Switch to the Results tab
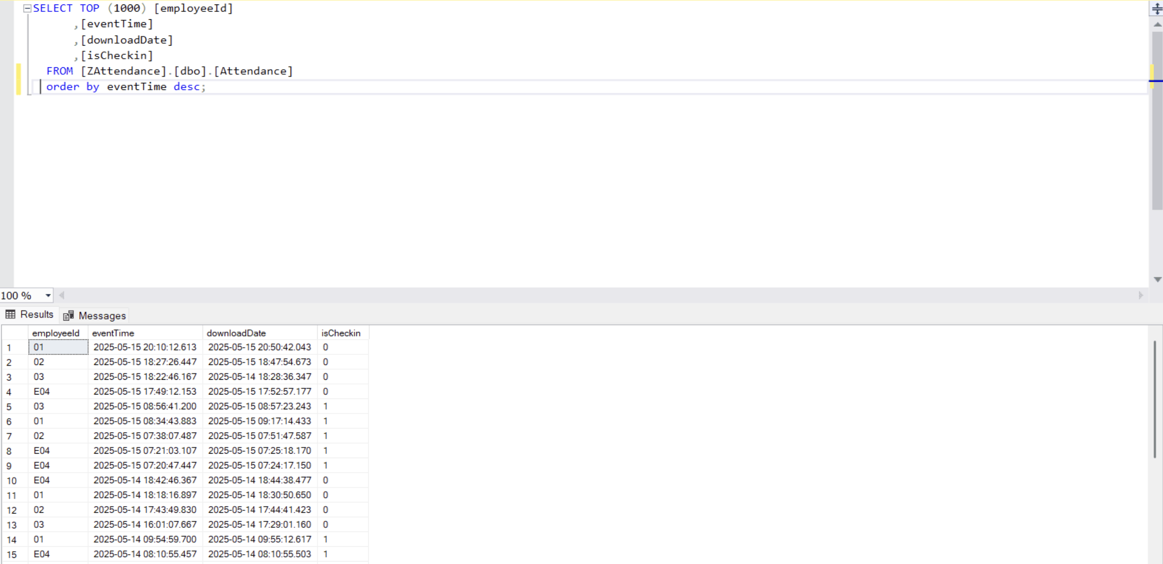The height and width of the screenshot is (564, 1163). click(x=37, y=315)
